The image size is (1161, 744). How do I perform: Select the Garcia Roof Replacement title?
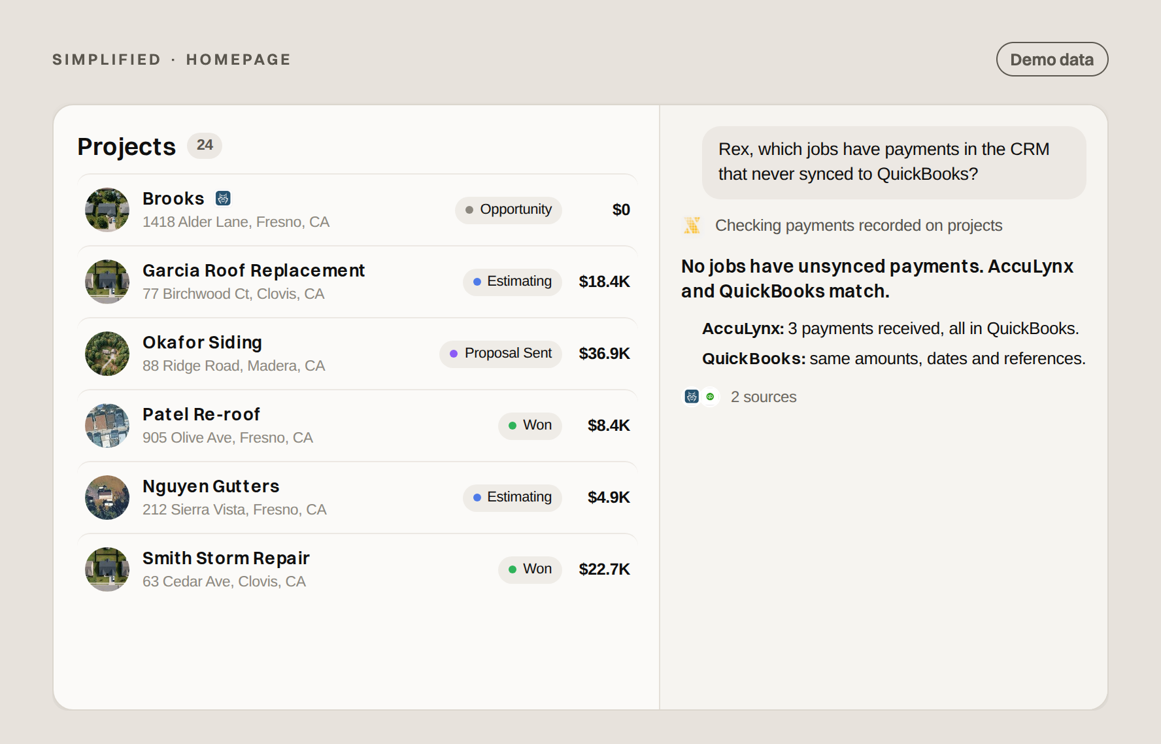(x=254, y=270)
